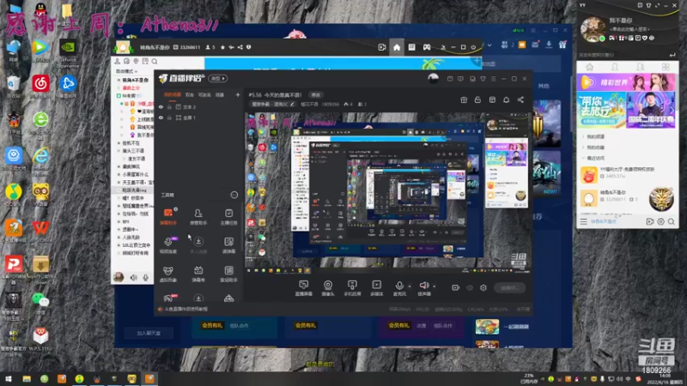Image resolution: width=687 pixels, height=386 pixels.
Task: Open the YY main menu with the hamburger icon
Action: coord(583,222)
